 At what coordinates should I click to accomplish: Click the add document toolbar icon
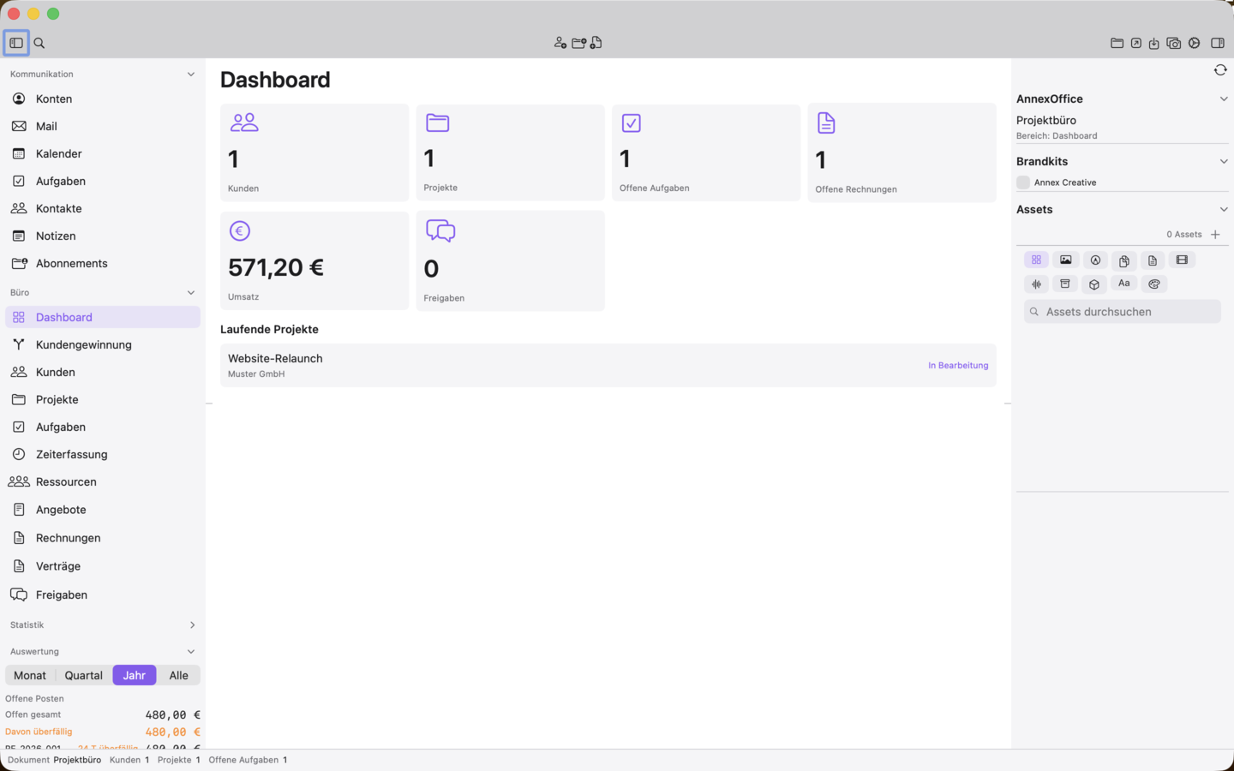[596, 43]
